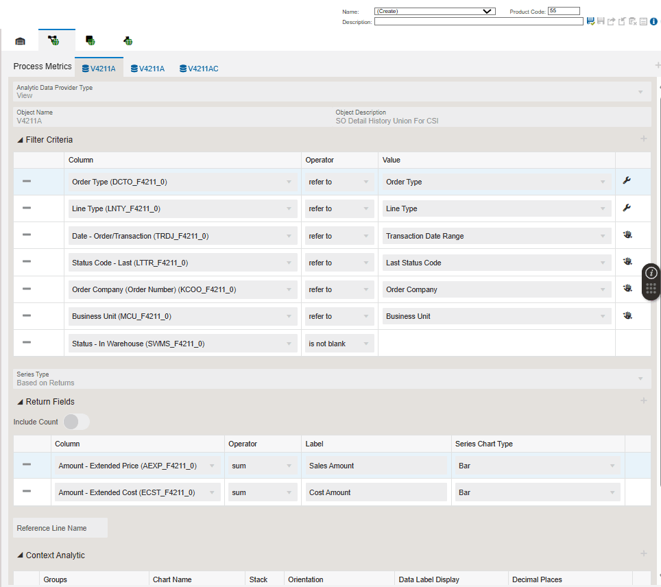This screenshot has height=587, width=661.
Task: Click the icon beside Transaction Date Range
Action: click(x=627, y=235)
